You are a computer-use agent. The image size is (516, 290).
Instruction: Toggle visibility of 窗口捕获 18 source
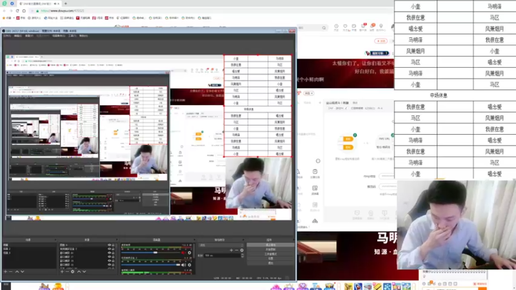(109, 265)
